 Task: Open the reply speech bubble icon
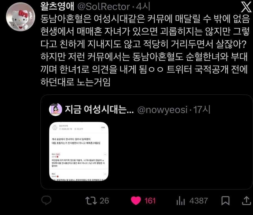coord(46,200)
